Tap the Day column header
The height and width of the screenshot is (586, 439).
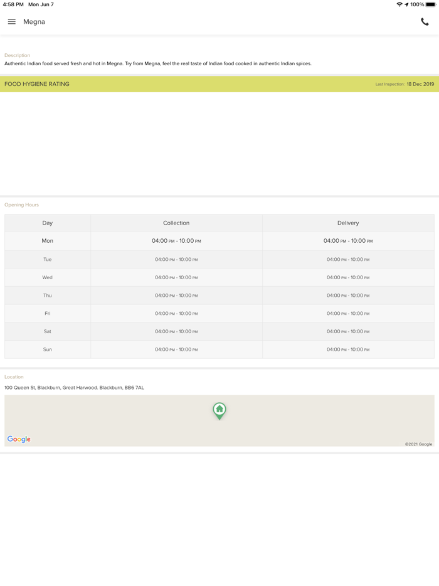pos(48,223)
